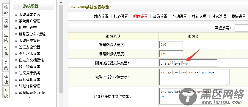The width and height of the screenshot is (248, 107).
Task: Open 服务器分布/远程 settings
Action: coord(32,34)
